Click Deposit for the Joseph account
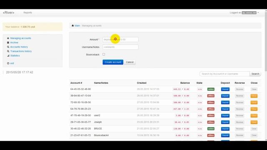Viewport: 267px width, 150px height. (225, 122)
